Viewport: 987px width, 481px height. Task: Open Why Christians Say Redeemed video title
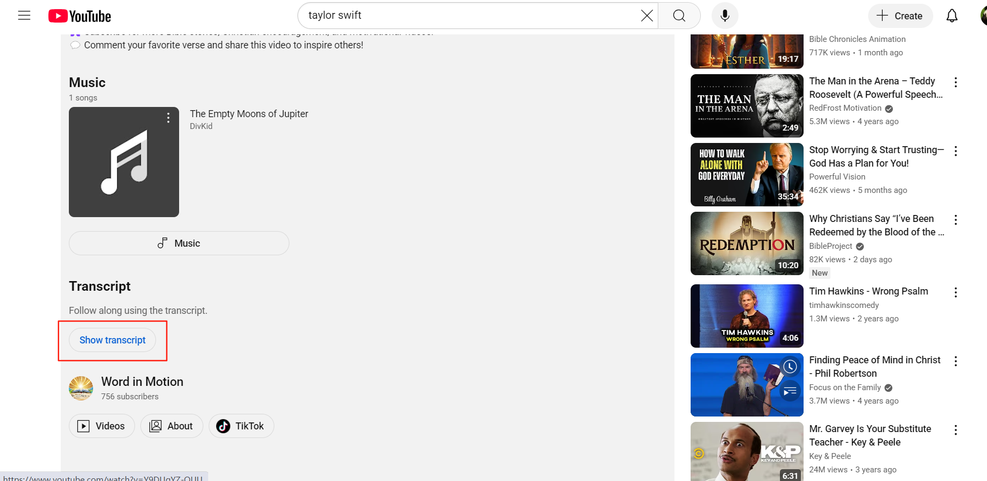click(876, 225)
